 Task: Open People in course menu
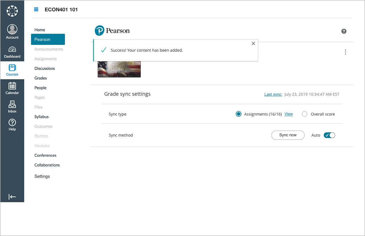click(40, 88)
